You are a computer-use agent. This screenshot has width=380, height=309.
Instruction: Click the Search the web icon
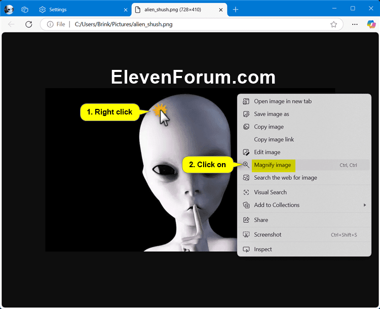[x=246, y=178]
